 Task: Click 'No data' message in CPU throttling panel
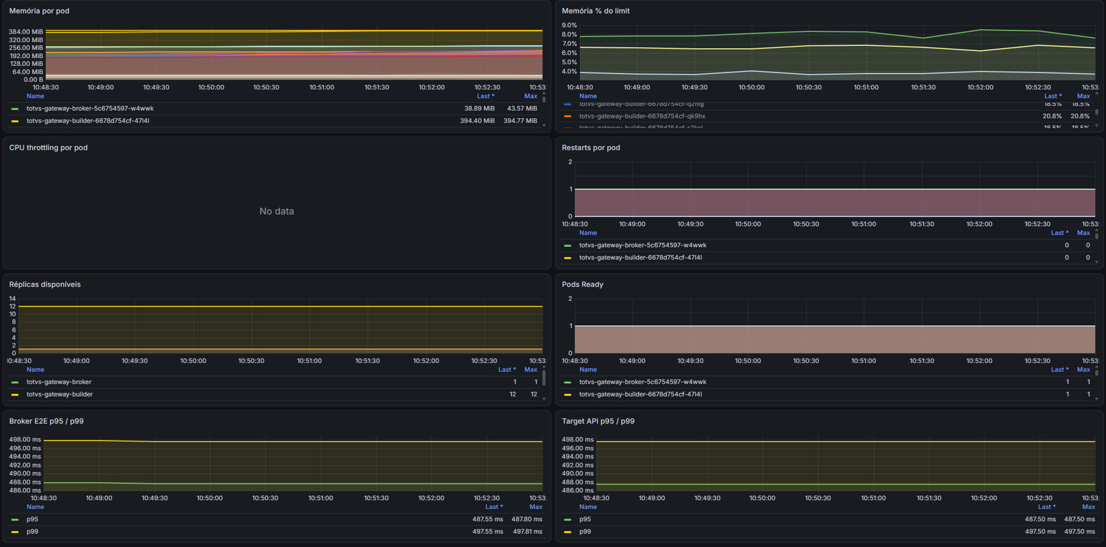(276, 211)
